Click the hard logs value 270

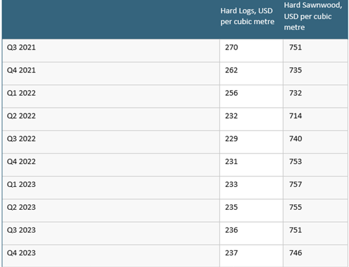[231, 47]
